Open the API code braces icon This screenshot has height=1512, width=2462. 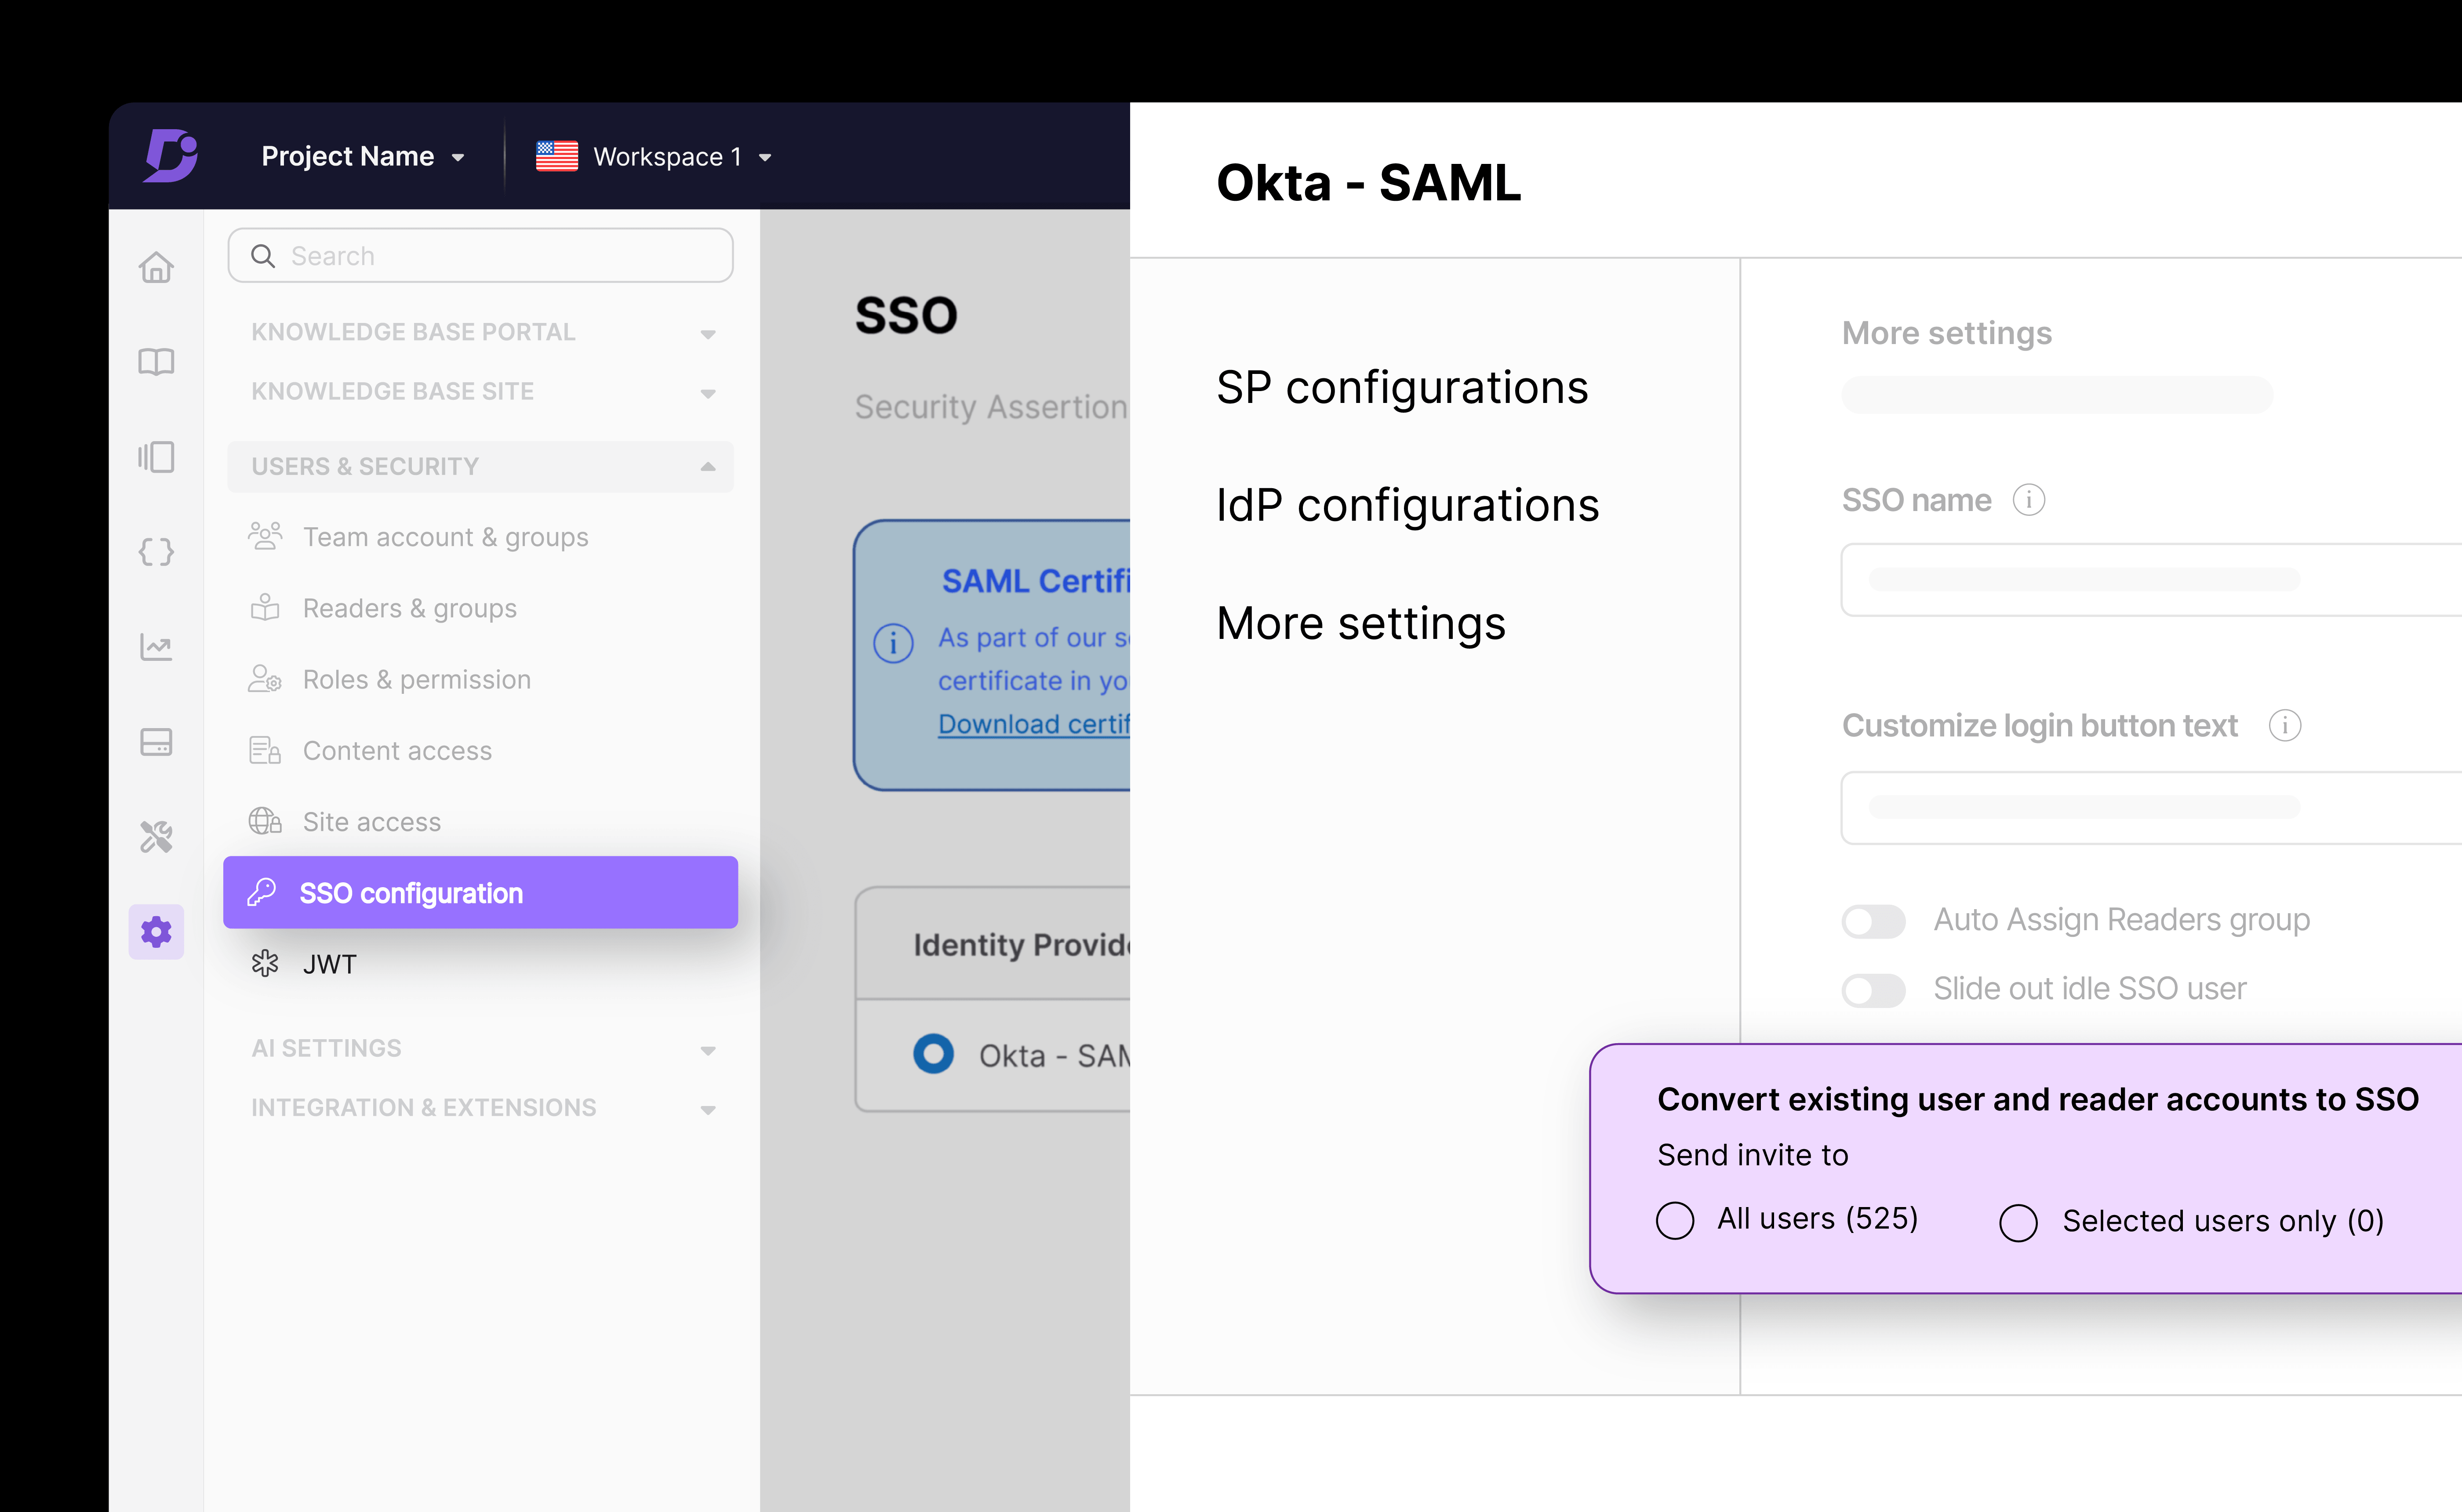point(156,551)
